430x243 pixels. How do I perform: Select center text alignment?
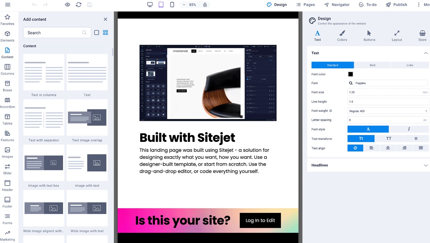[388, 148]
